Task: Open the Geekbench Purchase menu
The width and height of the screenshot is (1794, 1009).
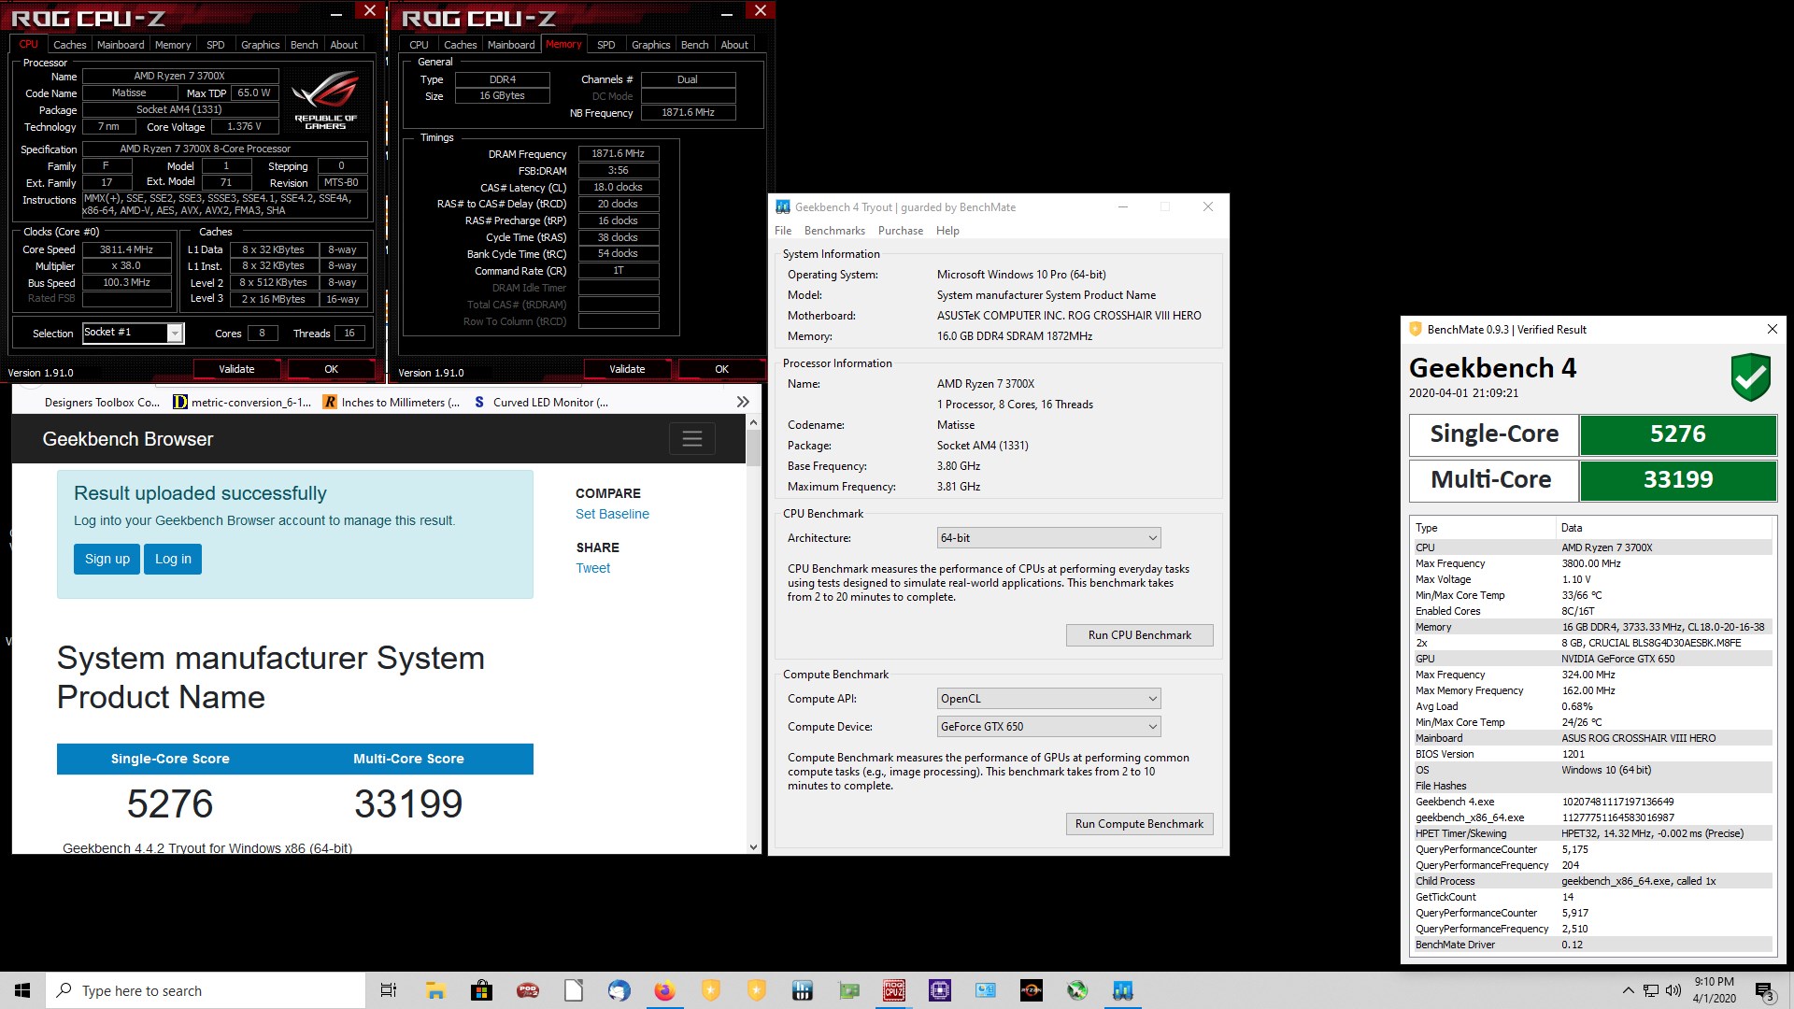Action: pos(901,231)
